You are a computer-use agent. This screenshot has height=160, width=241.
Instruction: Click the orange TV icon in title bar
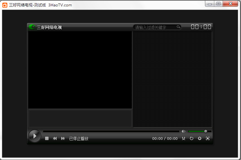point(5,5)
